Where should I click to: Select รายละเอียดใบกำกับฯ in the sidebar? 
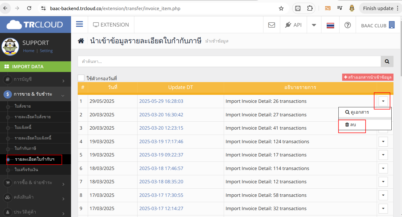tap(35, 159)
